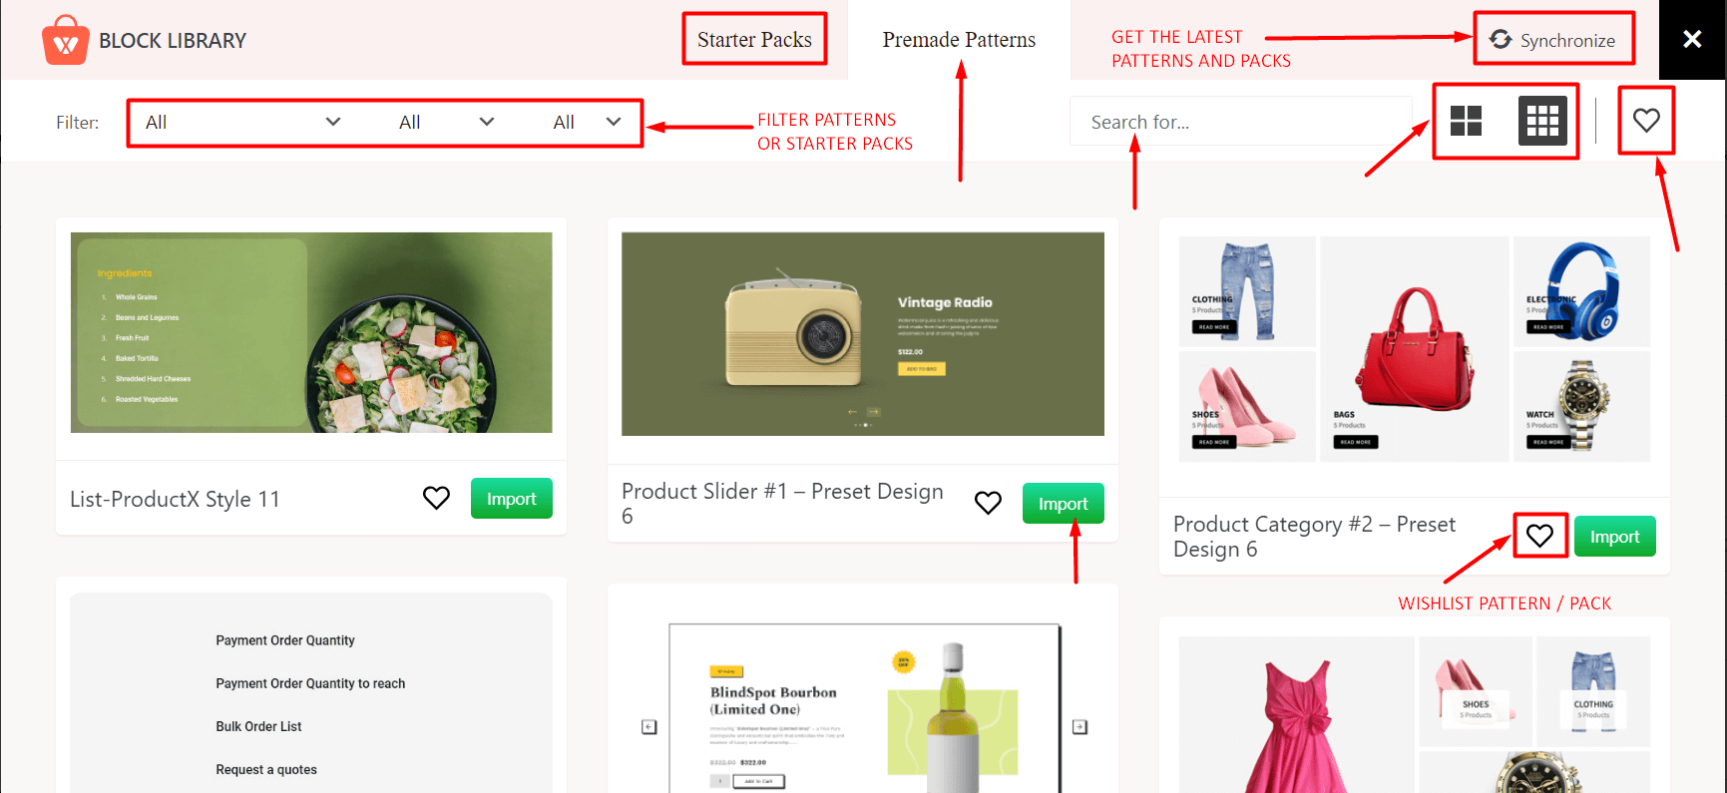The image size is (1727, 793).
Task: Wishlist the Product Category #2 preset design
Action: [1539, 536]
